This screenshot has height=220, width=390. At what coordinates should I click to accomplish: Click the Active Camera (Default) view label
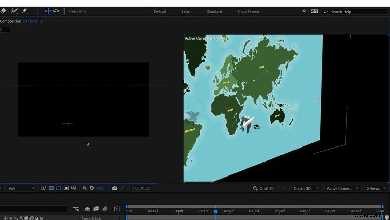click(205, 38)
